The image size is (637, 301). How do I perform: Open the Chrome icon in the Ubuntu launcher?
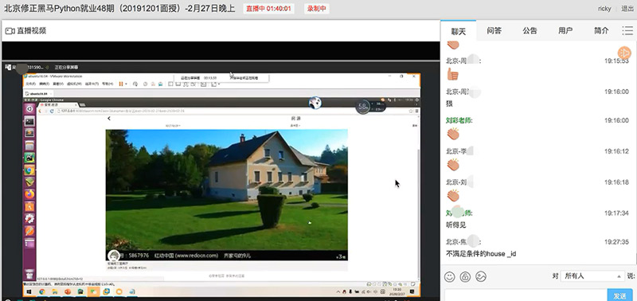pos(29,170)
